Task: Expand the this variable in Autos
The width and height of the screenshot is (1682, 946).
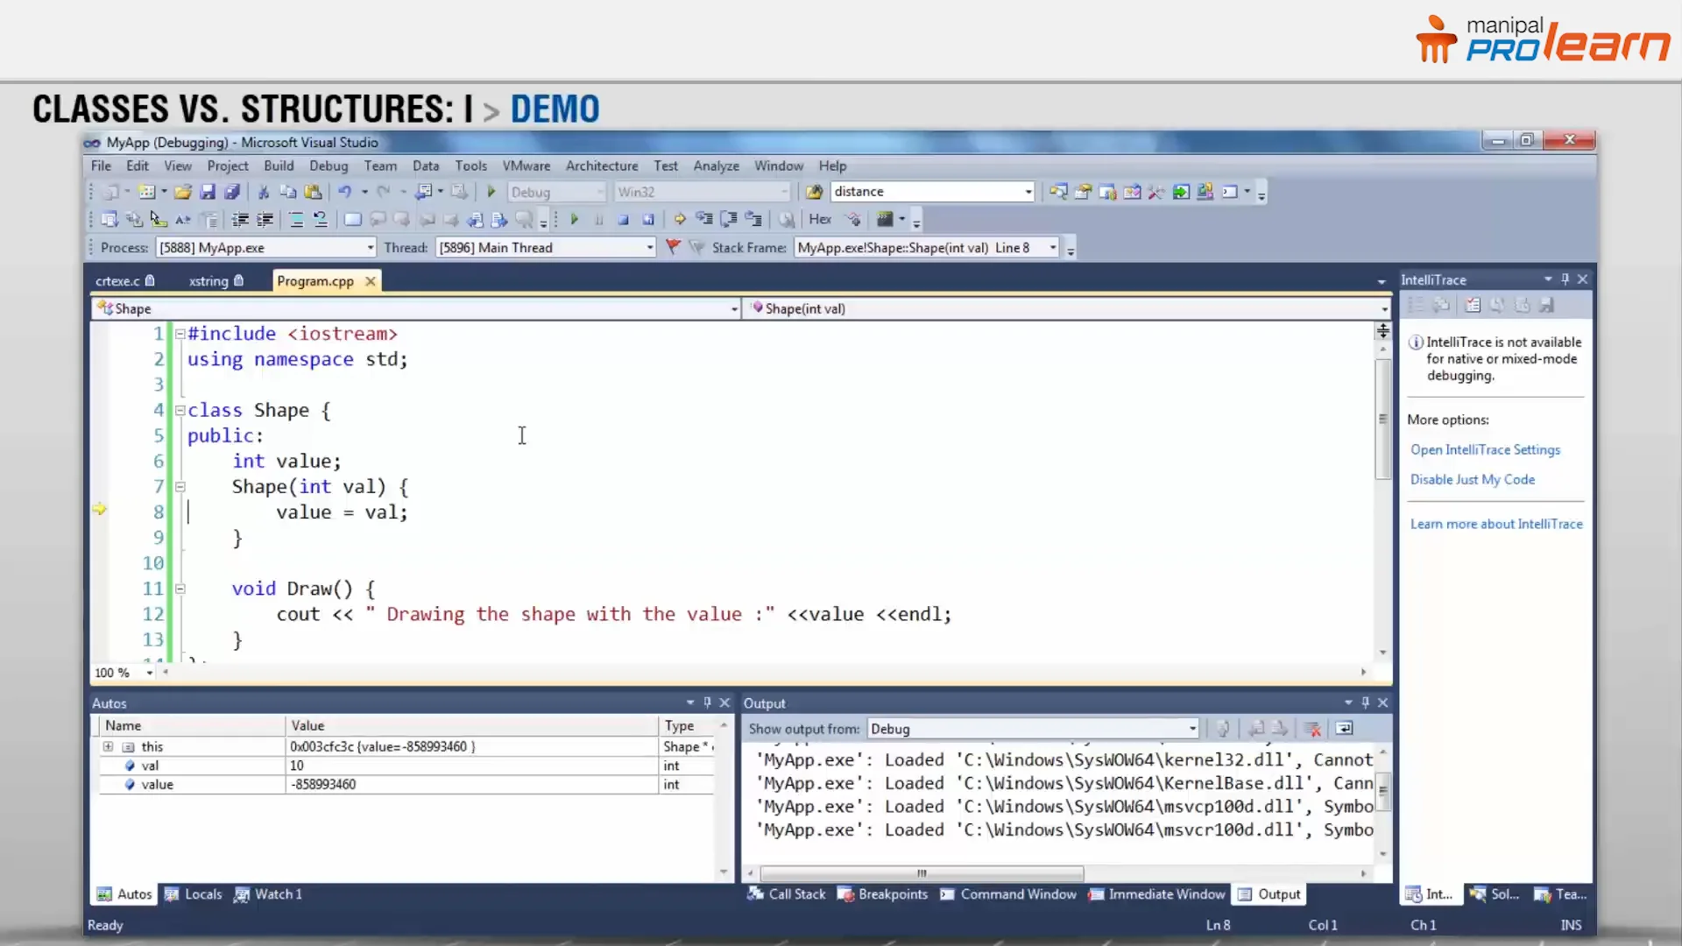Action: point(109,746)
